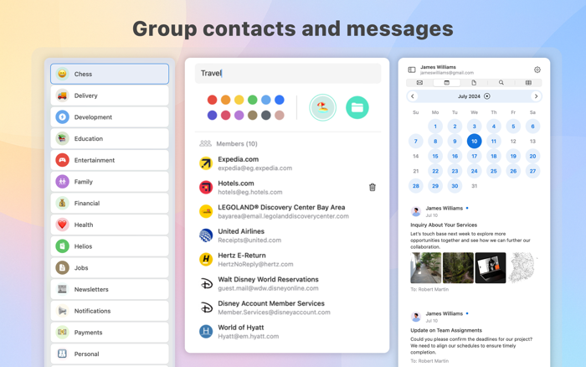586x367 pixels.
Task: Select the Hotels.com member row
Action: pos(288,188)
